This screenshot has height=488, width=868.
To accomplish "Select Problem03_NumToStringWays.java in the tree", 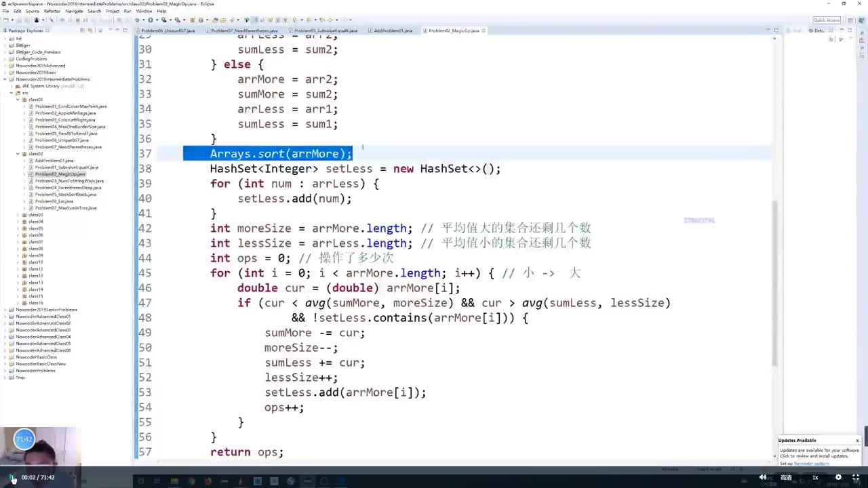I will [x=69, y=181].
